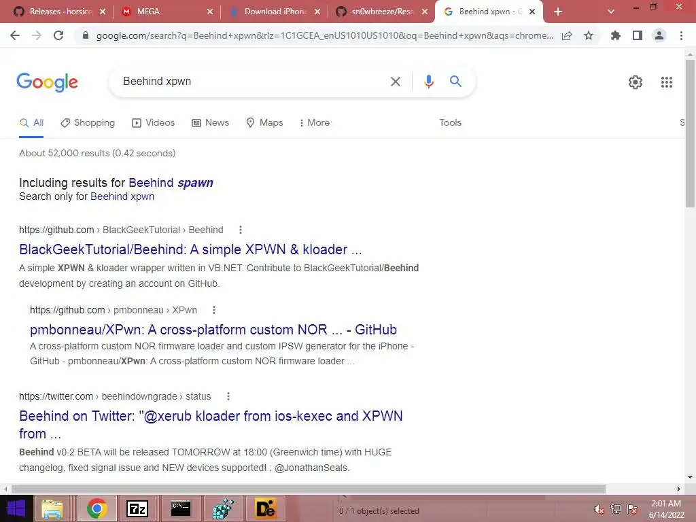Open the tab search dropdown arrow
Screen dimensions: 696x522
[611, 12]
